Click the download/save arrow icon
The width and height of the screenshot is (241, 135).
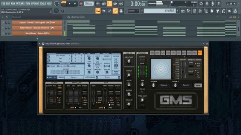[x=235, y=11]
